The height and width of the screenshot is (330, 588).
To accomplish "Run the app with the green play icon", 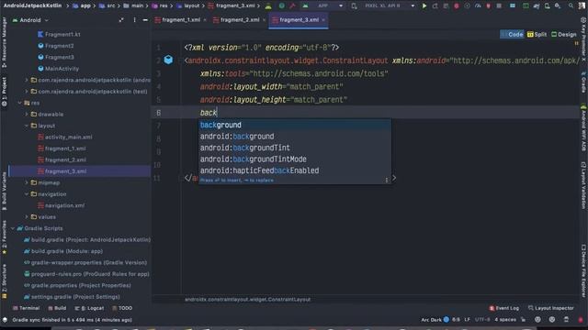I will 424,6.
